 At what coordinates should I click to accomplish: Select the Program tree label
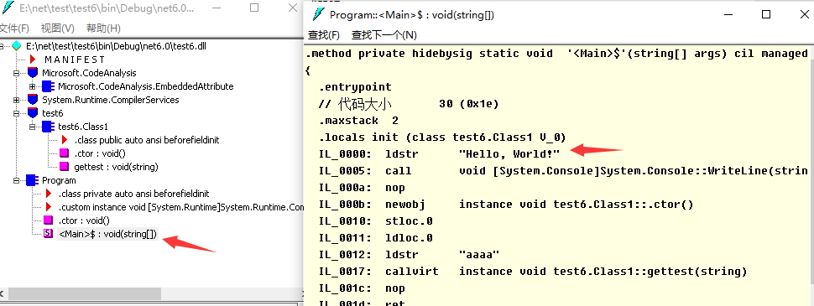(59, 180)
